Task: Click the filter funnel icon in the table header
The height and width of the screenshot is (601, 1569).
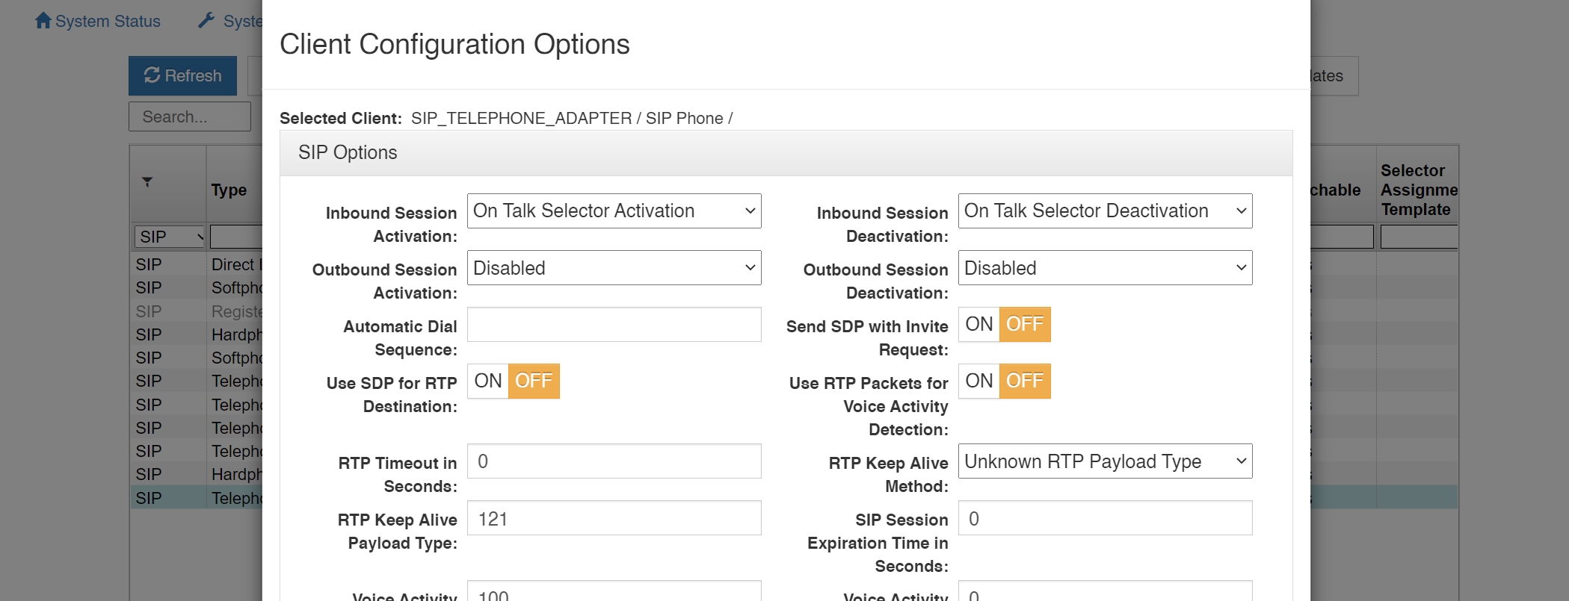Action: tap(149, 181)
